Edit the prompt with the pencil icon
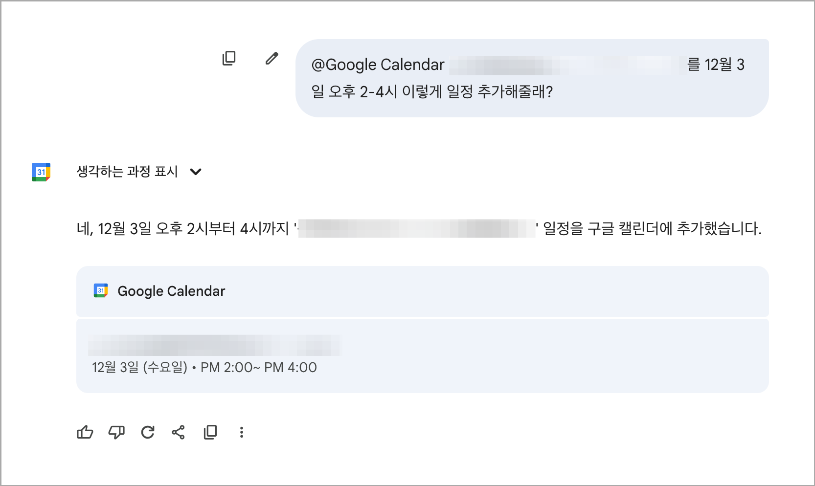 272,59
